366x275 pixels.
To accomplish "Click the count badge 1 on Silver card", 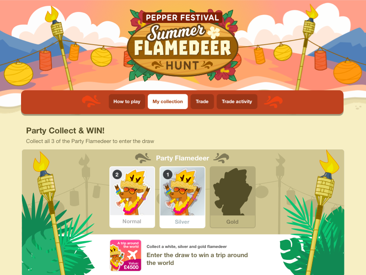I will tap(167, 175).
